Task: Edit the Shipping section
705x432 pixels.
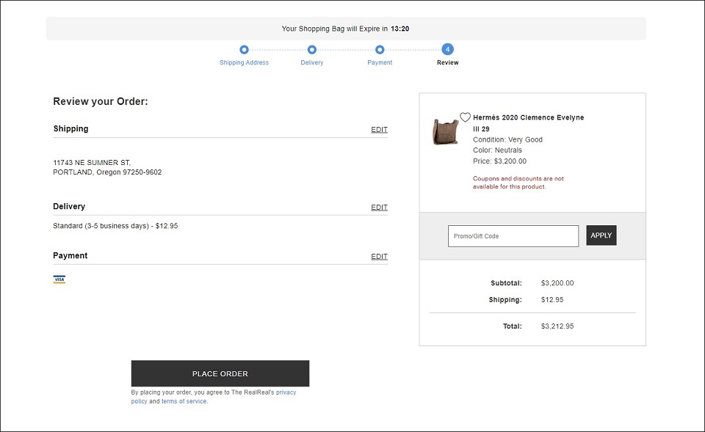Action: (379, 129)
